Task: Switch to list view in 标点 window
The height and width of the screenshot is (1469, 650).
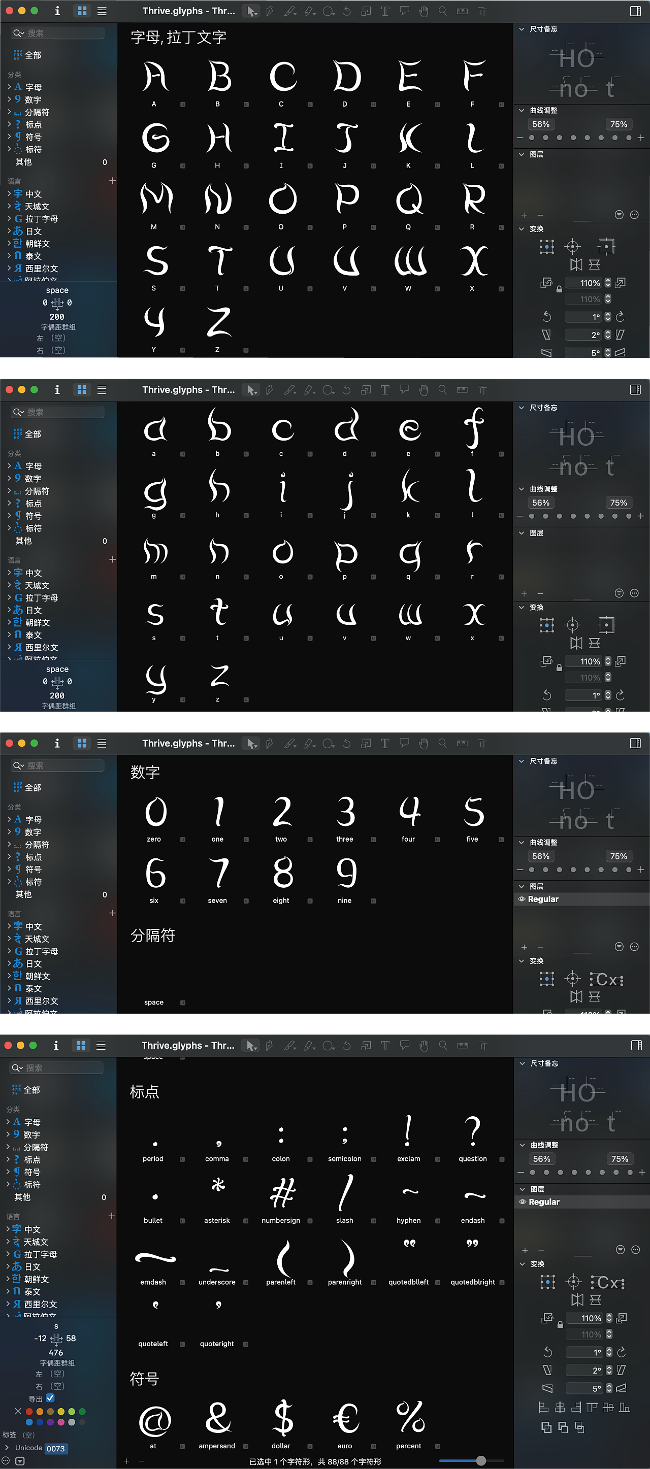Action: (101, 1045)
